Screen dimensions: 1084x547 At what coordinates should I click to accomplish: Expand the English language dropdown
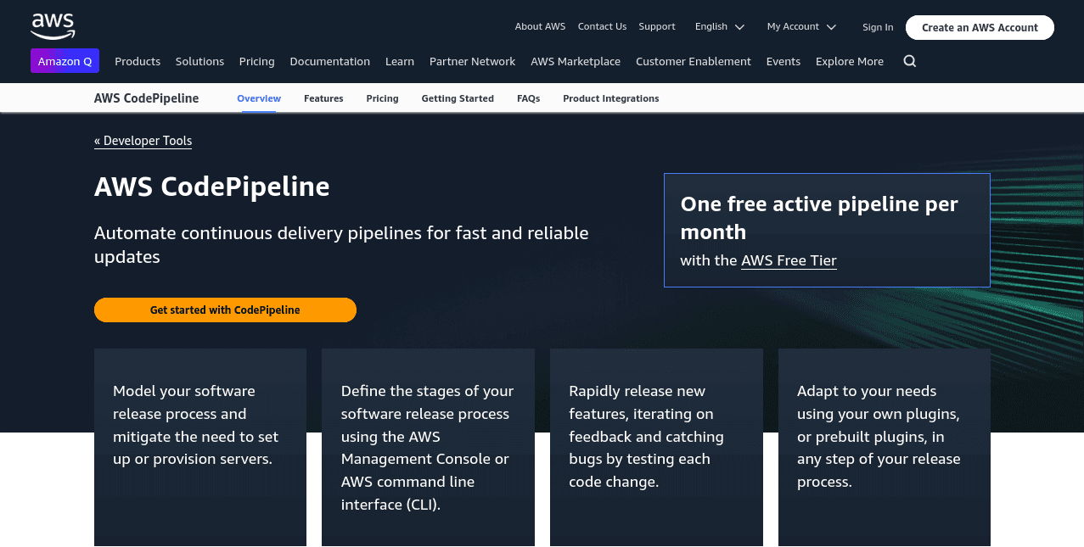click(719, 26)
